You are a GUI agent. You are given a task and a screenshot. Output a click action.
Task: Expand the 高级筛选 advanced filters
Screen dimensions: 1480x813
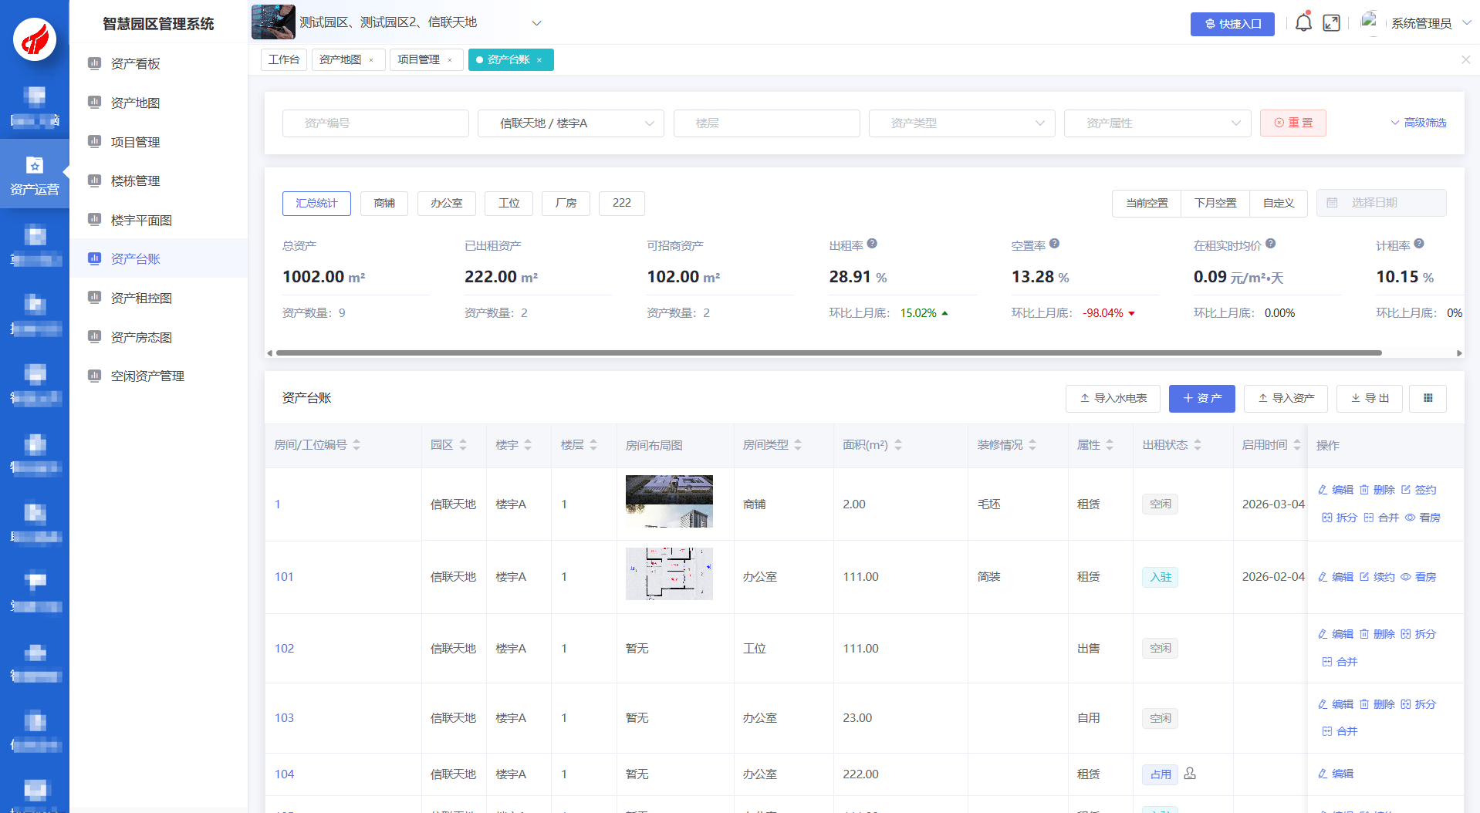tap(1418, 123)
